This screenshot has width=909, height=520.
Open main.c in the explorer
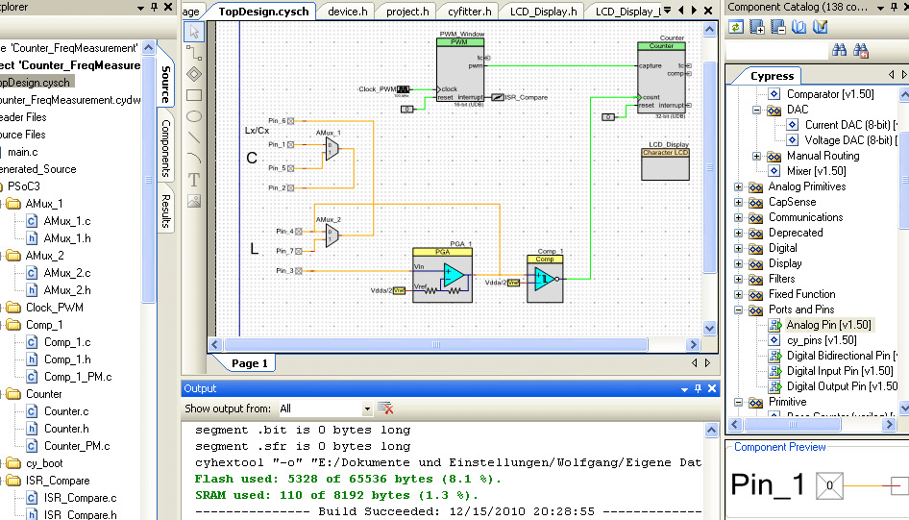pyautogui.click(x=23, y=152)
